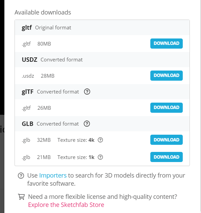Click the .usdz file extension label

coord(28,76)
